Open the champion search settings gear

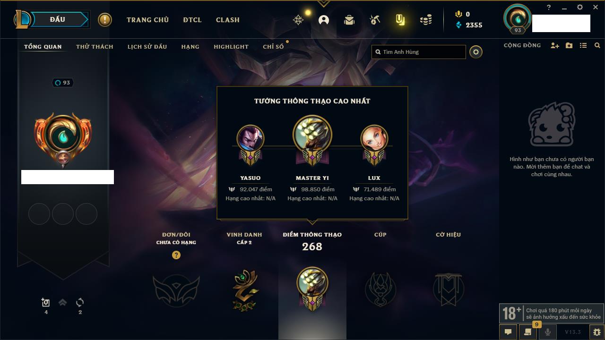point(476,52)
